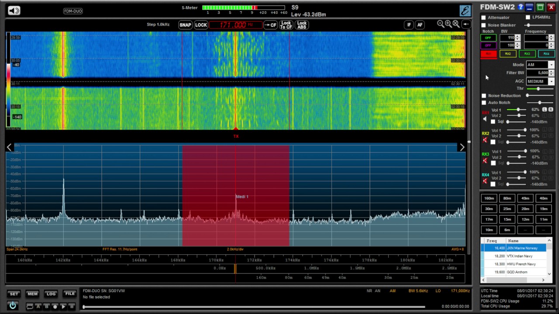Open the SET settings menu
Image resolution: width=559 pixels, height=314 pixels.
click(14, 294)
